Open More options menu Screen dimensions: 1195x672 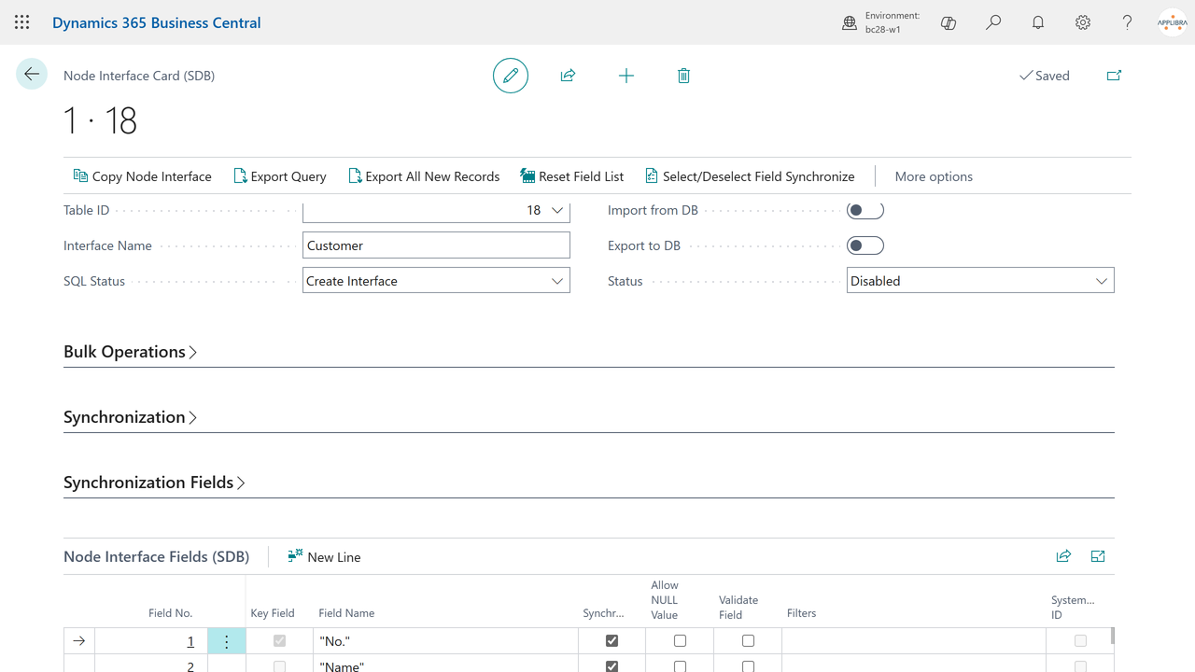pyautogui.click(x=934, y=176)
